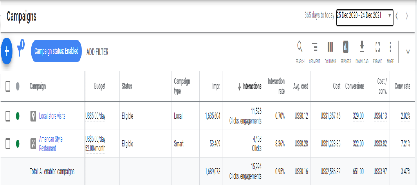Collapse the toolbar with the chevron

[408, 52]
